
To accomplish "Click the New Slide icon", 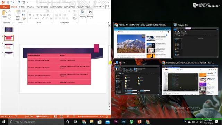I will point(18,12).
